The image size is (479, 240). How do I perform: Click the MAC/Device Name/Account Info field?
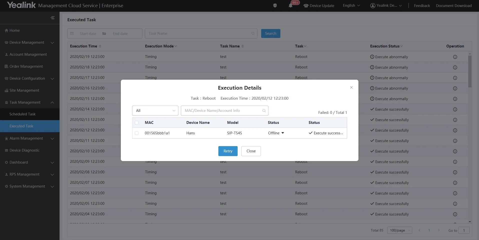[221, 111]
